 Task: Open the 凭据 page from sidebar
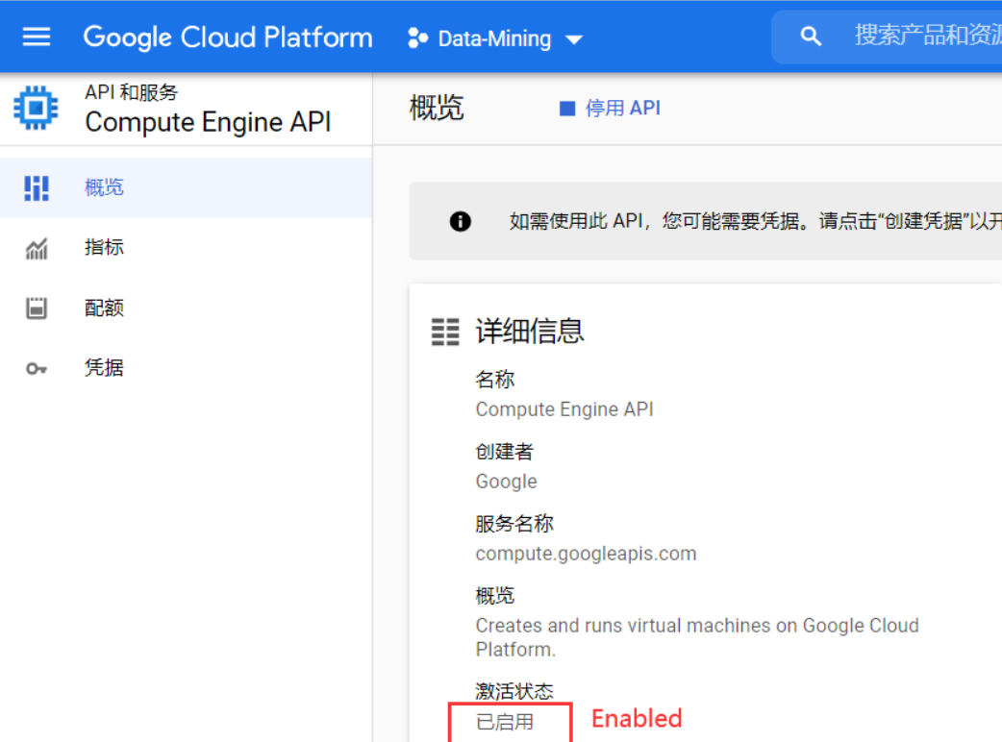[x=104, y=367]
